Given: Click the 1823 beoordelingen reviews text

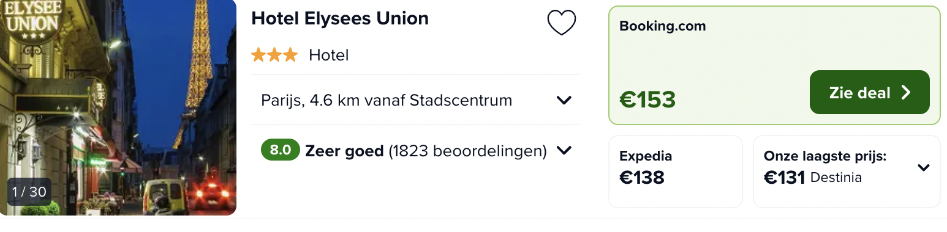Looking at the screenshot, I should (467, 150).
